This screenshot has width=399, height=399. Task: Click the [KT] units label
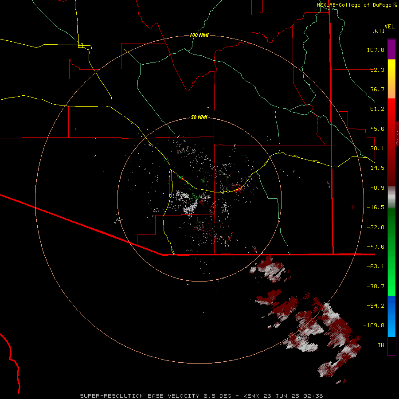point(379,31)
